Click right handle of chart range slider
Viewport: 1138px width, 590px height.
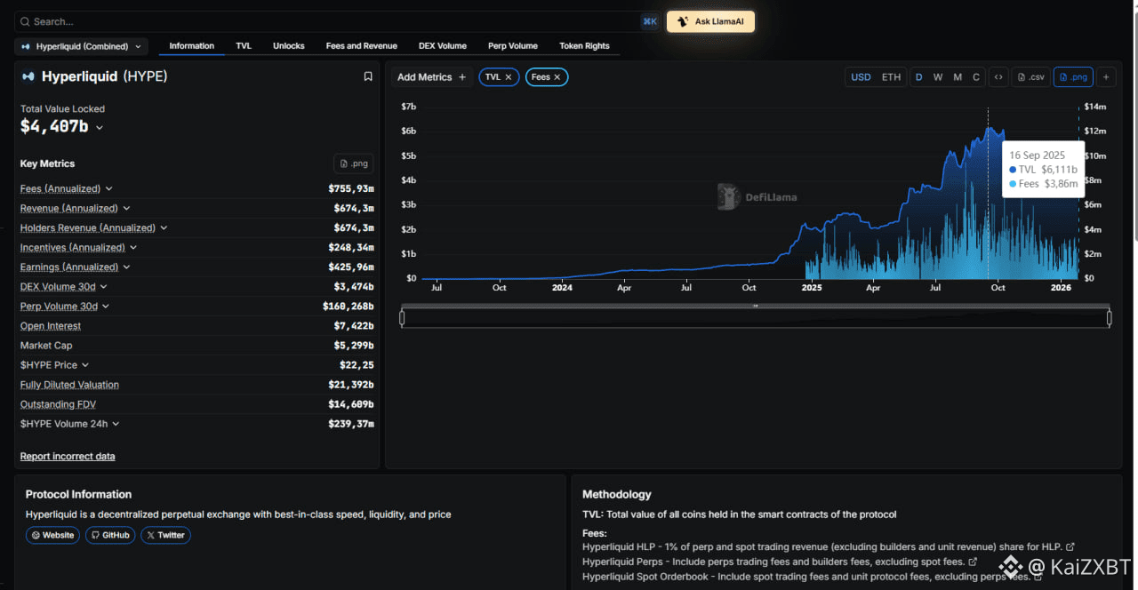point(1109,318)
